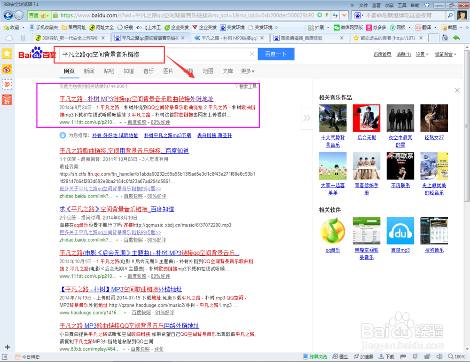470x362 pixels.
Task: Expand the 扩展 extensions dropdown
Action: click(x=328, y=27)
